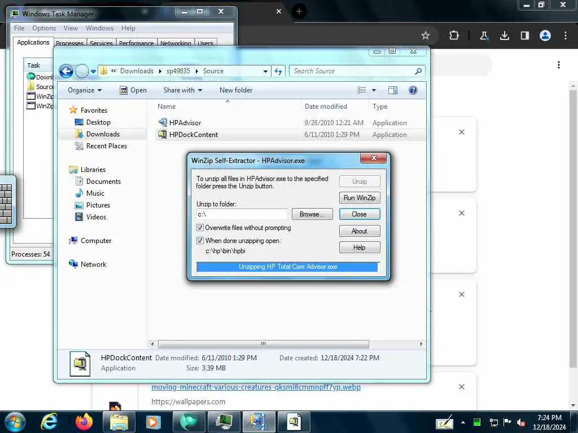
Task: Expand the address bar path dropdown
Action: point(265,72)
